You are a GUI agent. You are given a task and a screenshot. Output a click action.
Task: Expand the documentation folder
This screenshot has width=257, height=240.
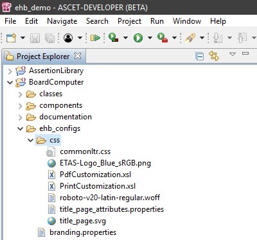[x=21, y=117]
